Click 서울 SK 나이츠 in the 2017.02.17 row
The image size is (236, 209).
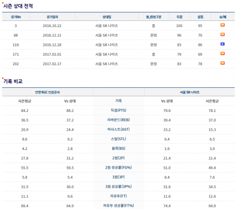tap(107, 64)
